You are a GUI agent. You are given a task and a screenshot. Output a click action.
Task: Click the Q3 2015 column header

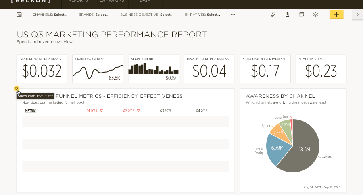165,111
